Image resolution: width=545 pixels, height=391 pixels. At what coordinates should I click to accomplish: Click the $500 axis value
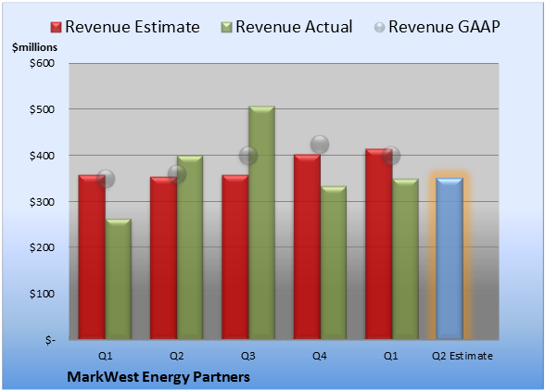pyautogui.click(x=42, y=109)
